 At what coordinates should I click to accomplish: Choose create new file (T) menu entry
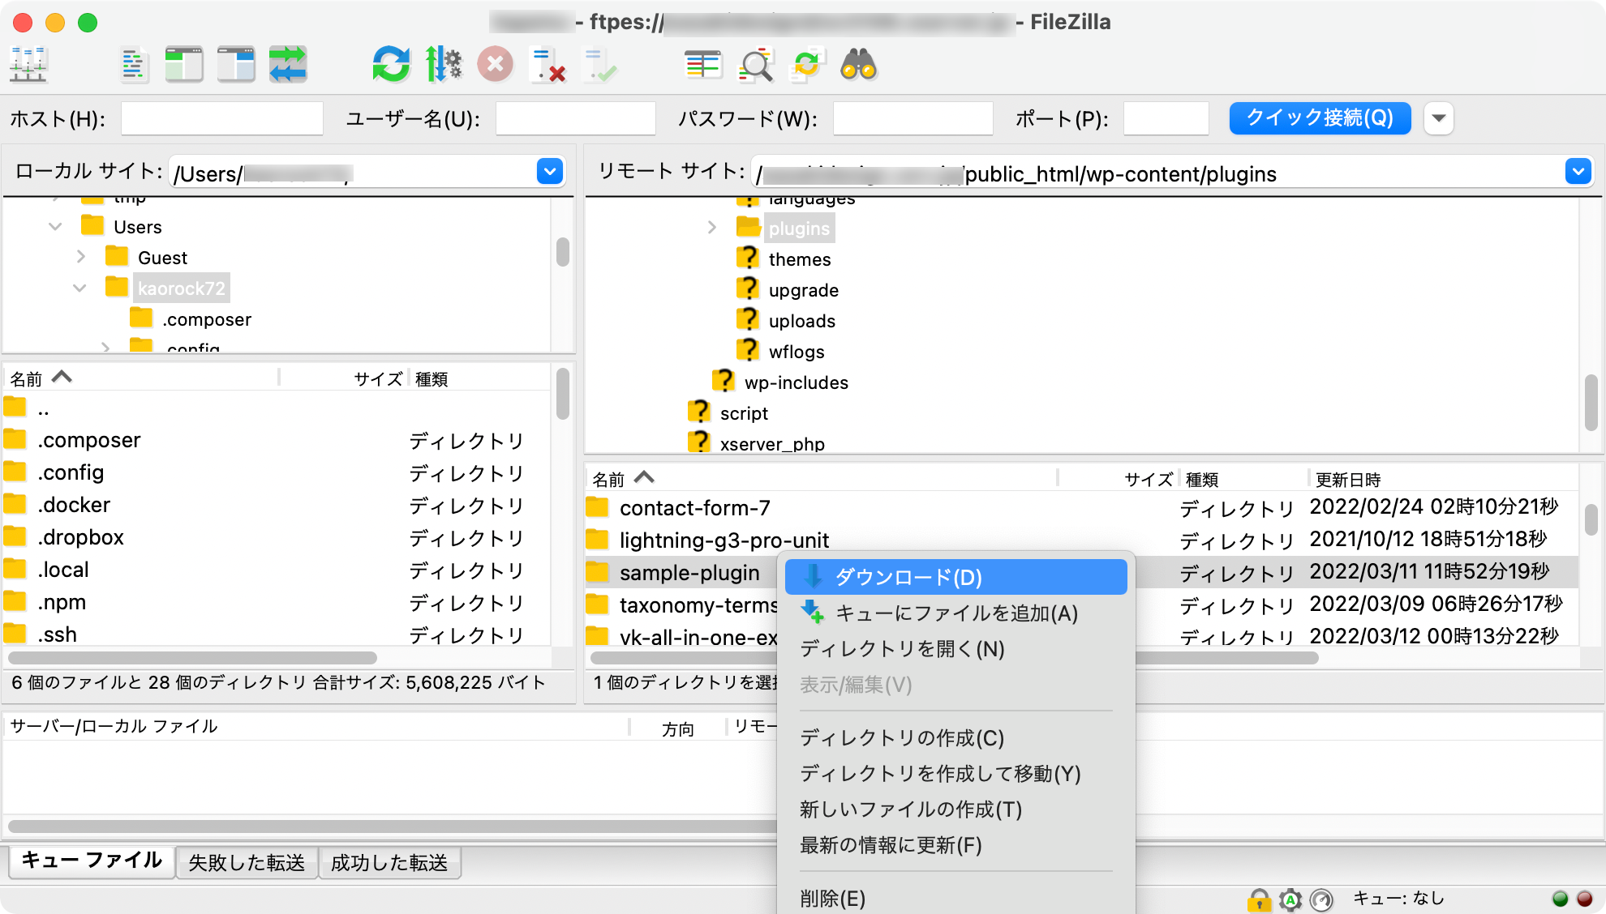(955, 809)
